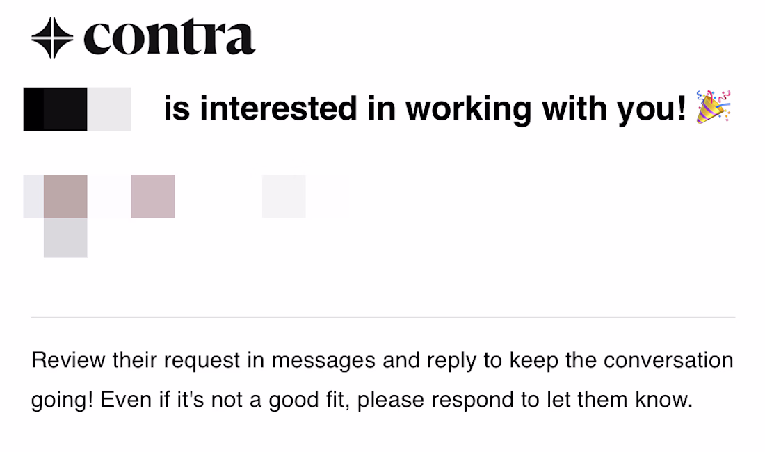
Task: Click the contra wordmark text
Action: (170, 37)
